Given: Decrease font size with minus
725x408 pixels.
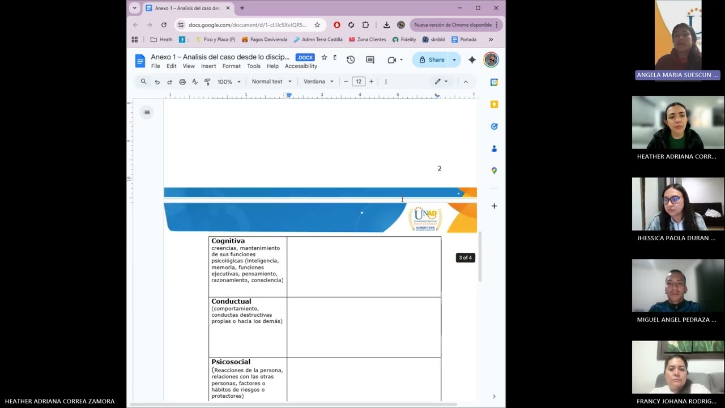Looking at the screenshot, I should [346, 82].
